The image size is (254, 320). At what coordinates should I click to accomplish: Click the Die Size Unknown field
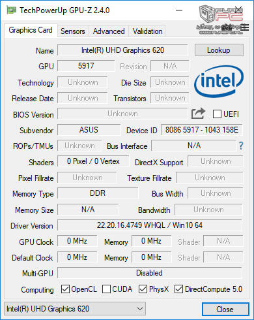[170, 82]
